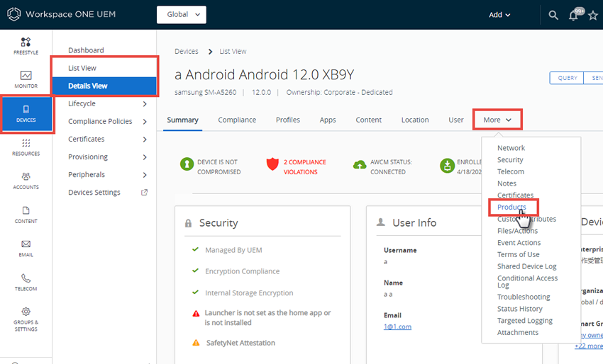This screenshot has width=603, height=364.
Task: Go to Dashboard in devices menu
Action: pos(86,50)
